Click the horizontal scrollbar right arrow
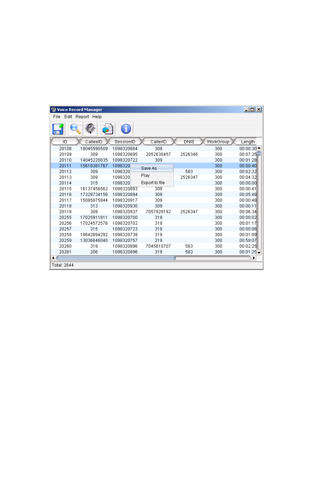Screen dimensions: 329x487 tap(254, 258)
